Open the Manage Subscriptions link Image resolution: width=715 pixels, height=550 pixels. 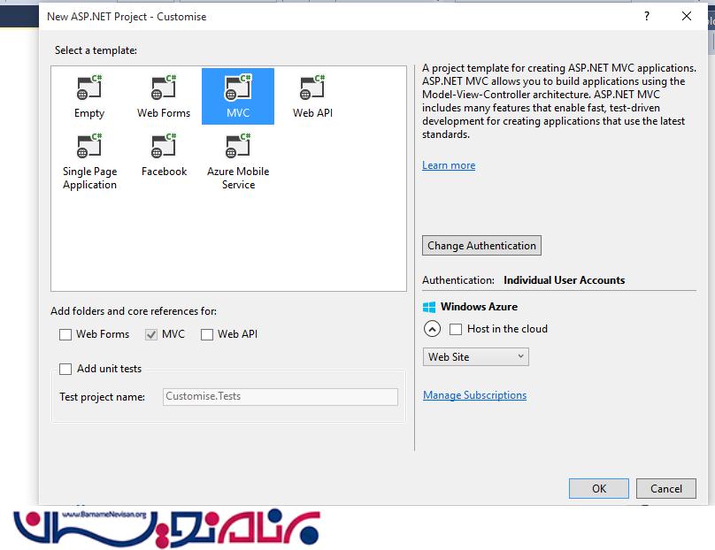[474, 395]
